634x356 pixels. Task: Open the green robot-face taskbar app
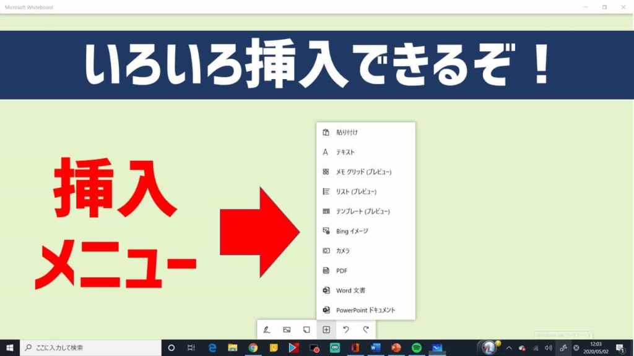point(335,347)
